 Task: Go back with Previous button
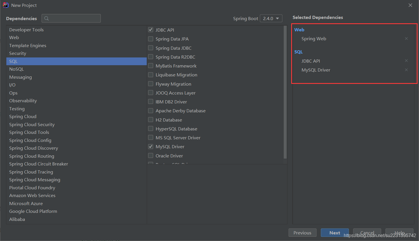302,233
